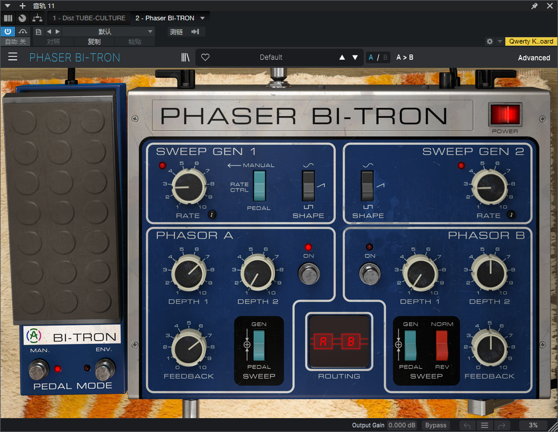558x432 pixels.
Task: Toggle Sweep Gen 2 tempo sync note icon
Action: (511, 214)
